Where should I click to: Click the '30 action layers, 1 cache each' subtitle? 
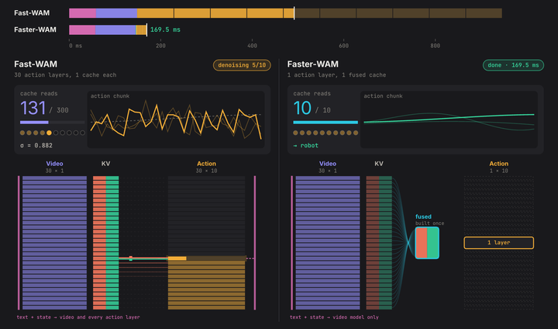65,74
